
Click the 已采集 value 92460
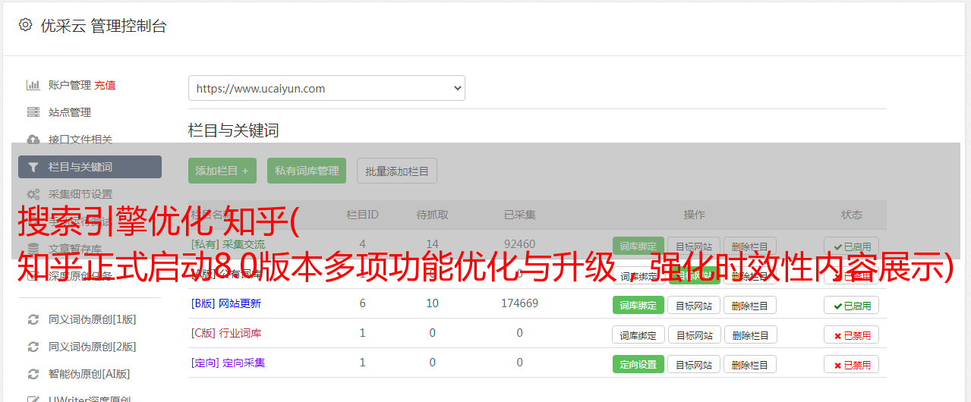(519, 244)
